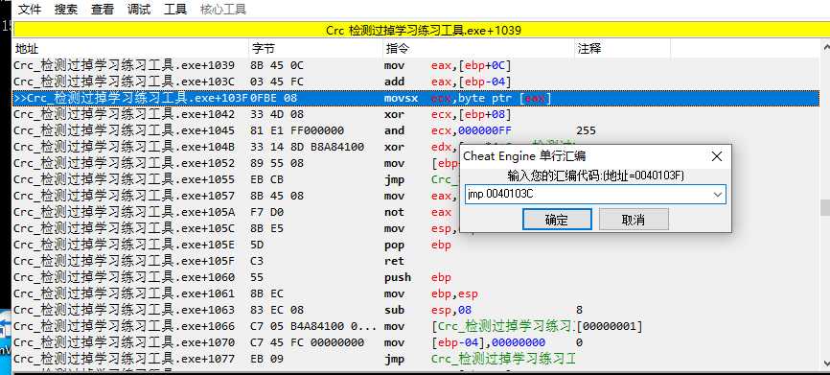
Task: Select the row at exe+1070 mov [ebp-04],00000000
Action: [416, 342]
